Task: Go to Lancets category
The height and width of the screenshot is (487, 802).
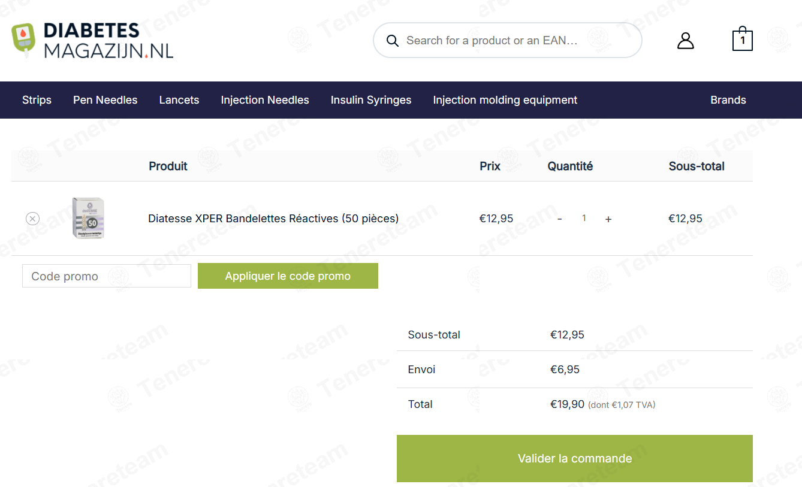Action: [x=179, y=100]
